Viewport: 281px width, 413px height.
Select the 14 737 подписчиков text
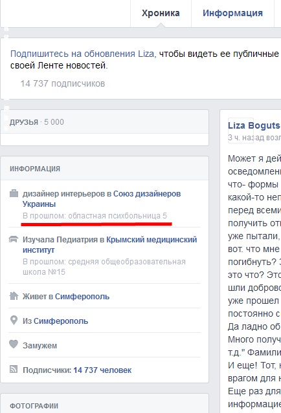coord(63,84)
